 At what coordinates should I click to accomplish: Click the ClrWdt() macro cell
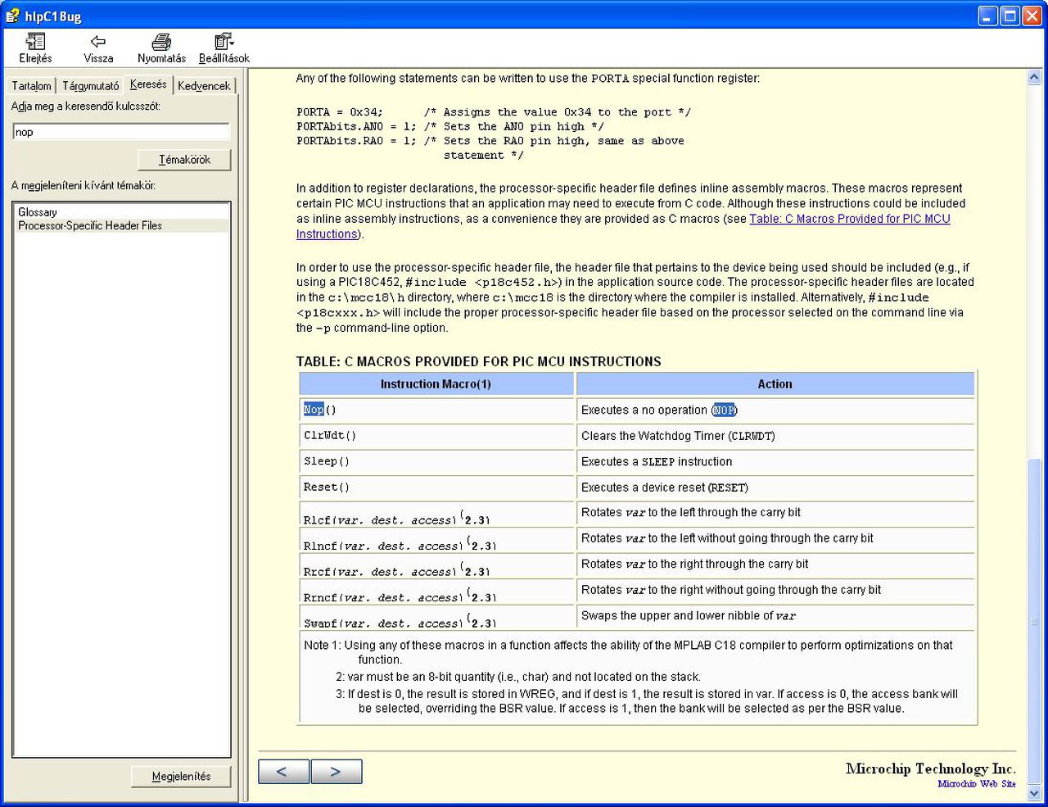[437, 436]
